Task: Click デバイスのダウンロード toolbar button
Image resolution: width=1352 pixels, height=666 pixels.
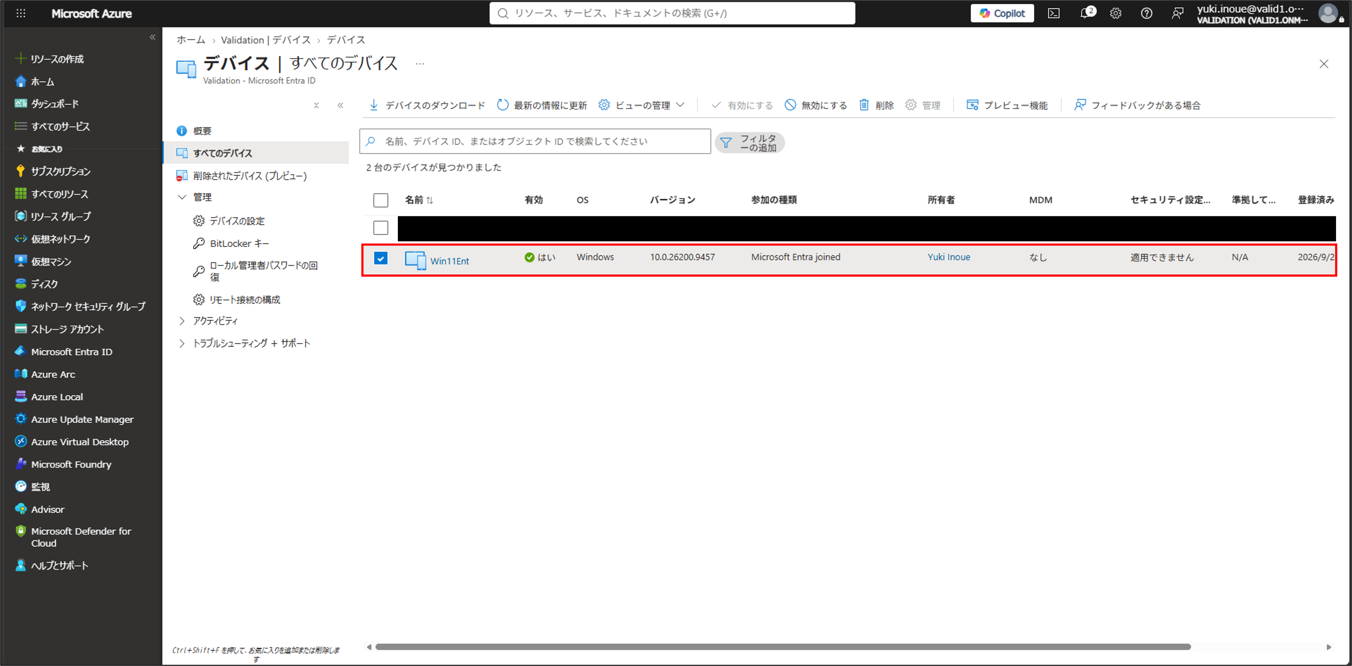Action: [x=427, y=106]
